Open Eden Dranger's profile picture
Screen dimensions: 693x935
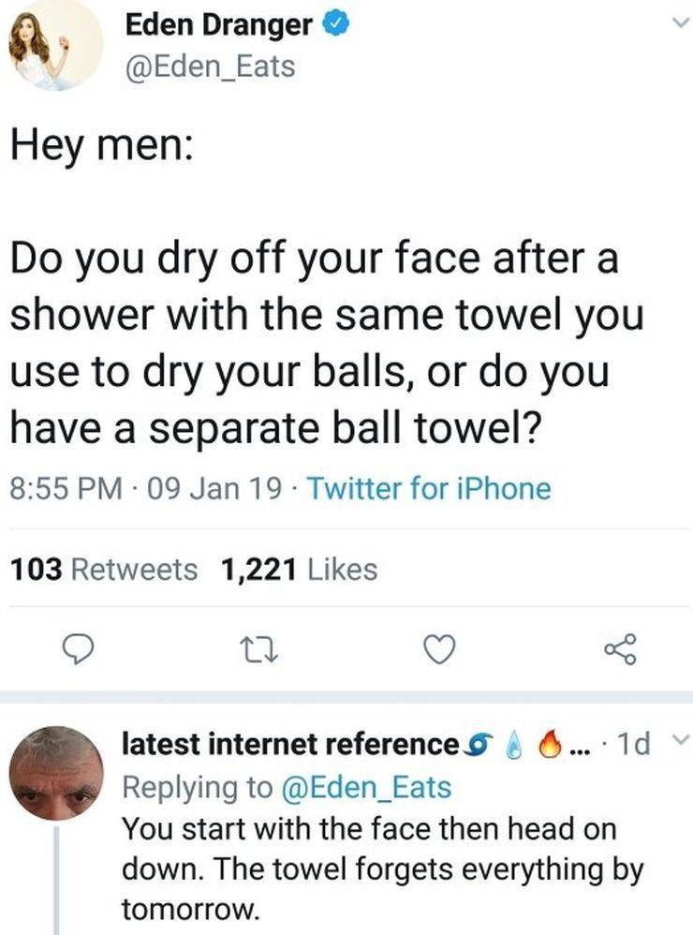pyautogui.click(x=53, y=44)
